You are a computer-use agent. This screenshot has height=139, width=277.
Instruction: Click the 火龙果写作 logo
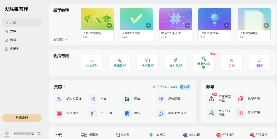tap(16, 9)
